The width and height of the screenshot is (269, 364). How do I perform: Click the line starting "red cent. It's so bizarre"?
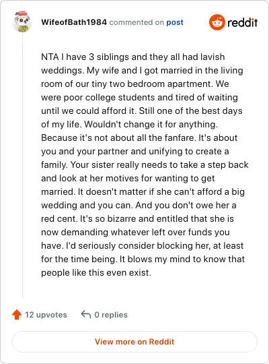(x=137, y=218)
